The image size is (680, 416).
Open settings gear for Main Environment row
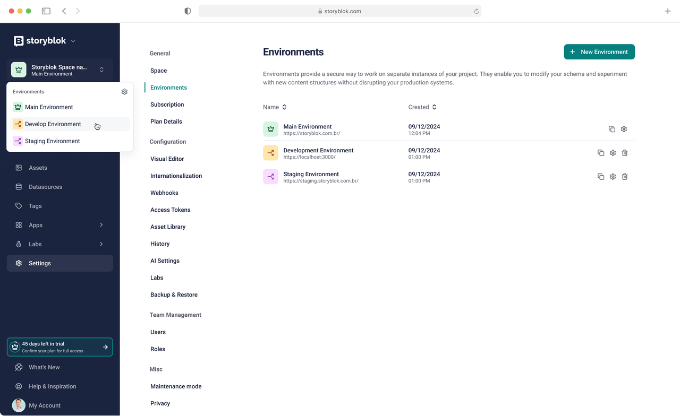624,129
